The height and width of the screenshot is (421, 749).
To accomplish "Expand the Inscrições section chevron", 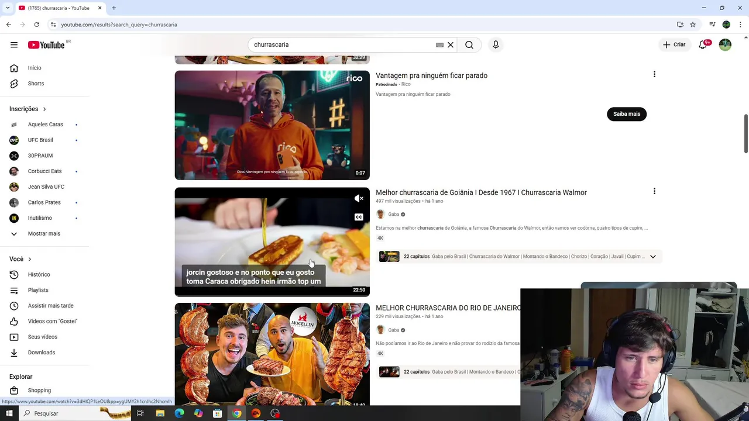I will coord(44,109).
